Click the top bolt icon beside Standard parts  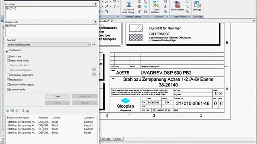[x=139, y=2]
